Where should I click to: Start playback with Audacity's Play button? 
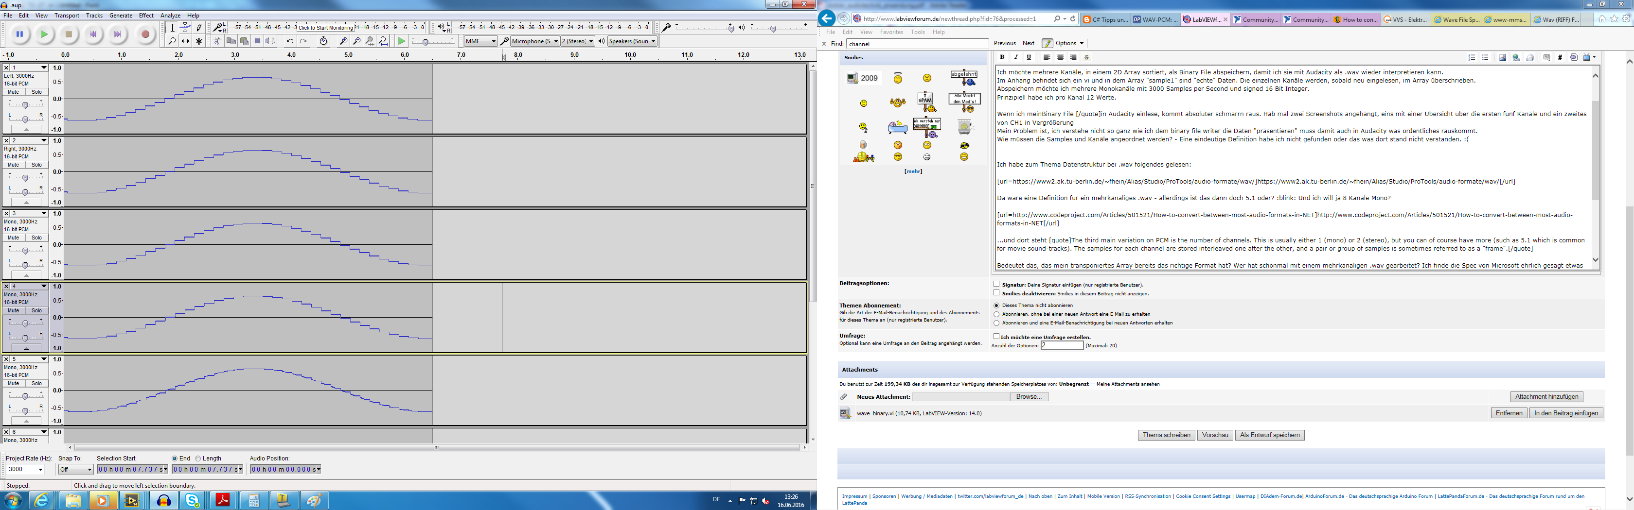pos(44,34)
